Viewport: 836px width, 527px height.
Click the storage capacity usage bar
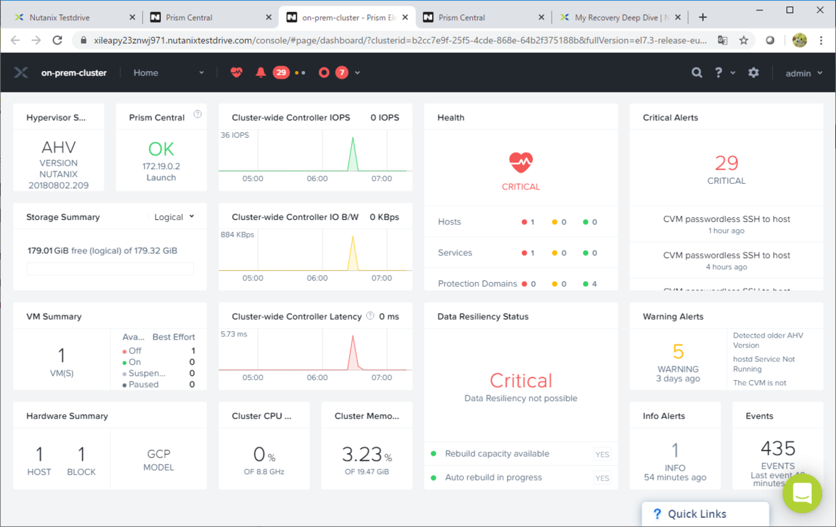click(x=110, y=269)
